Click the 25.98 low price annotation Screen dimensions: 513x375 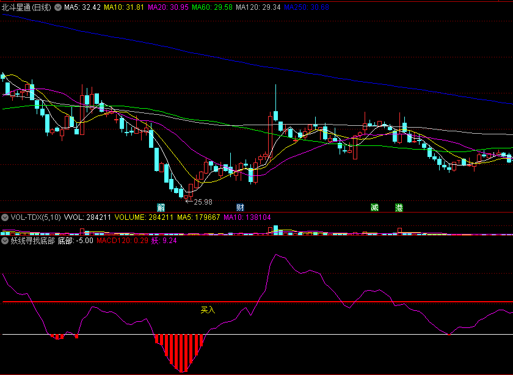point(203,202)
